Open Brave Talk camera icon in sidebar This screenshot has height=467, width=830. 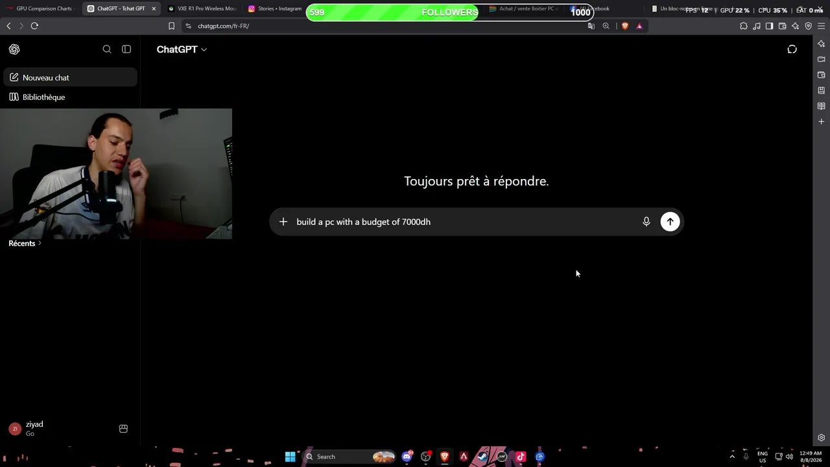[x=821, y=59]
